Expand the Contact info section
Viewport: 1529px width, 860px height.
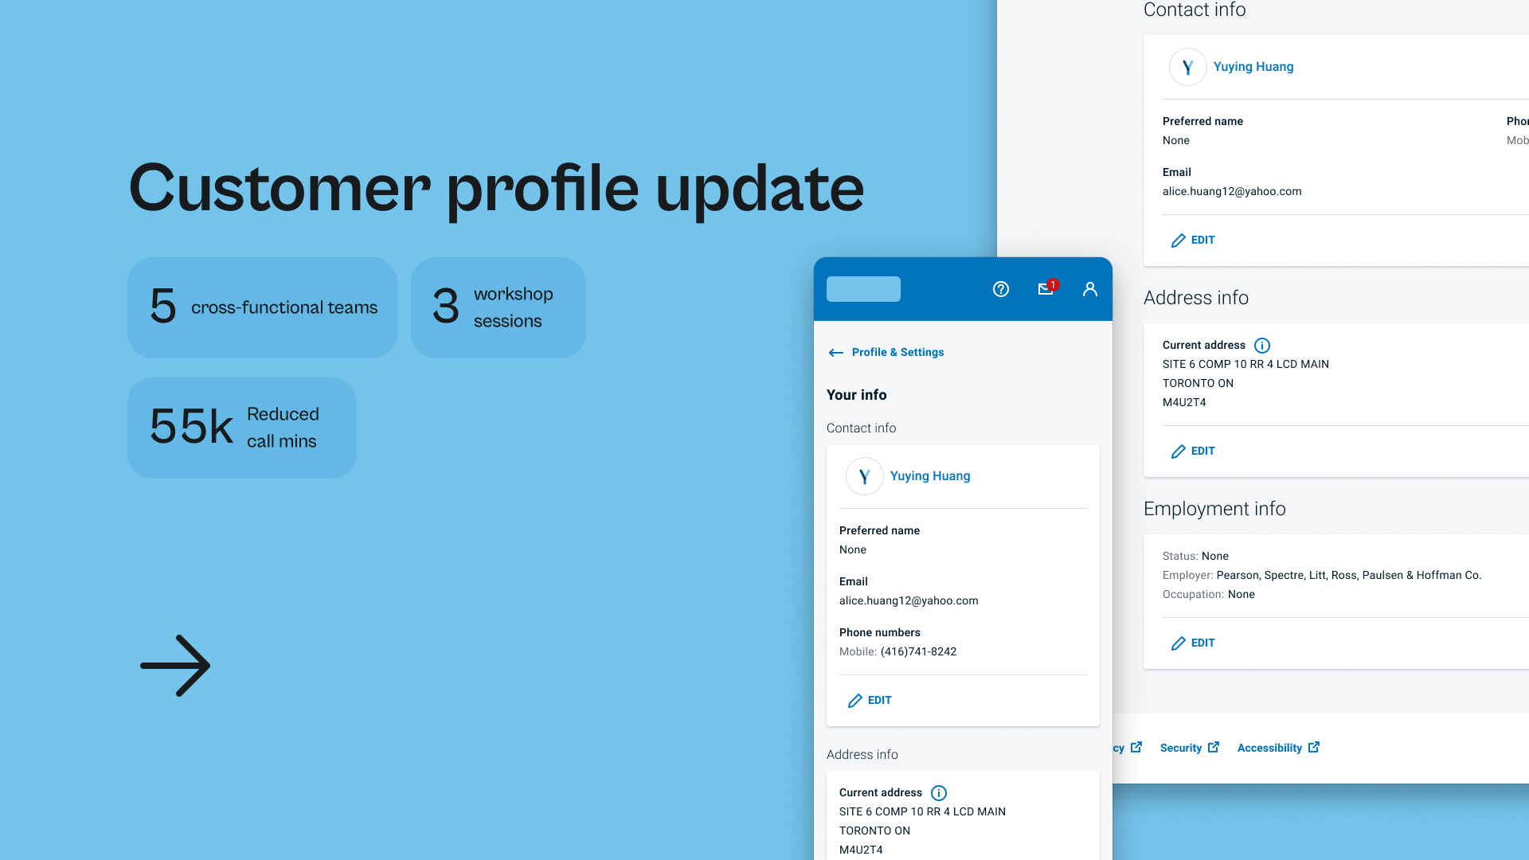pos(861,428)
